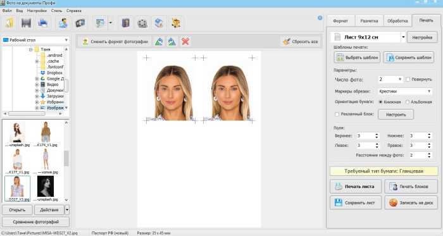Screen dimensions: 443x236
Task: Select the black and white portrait thumbnail
Action: click(46, 186)
